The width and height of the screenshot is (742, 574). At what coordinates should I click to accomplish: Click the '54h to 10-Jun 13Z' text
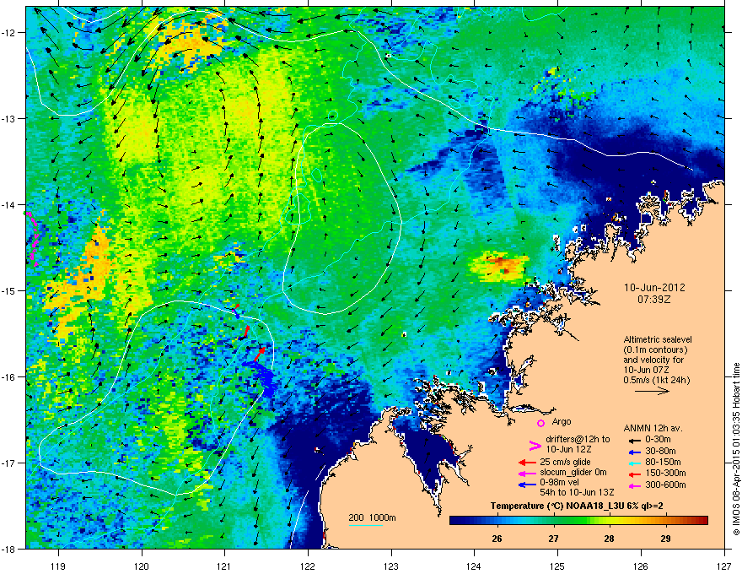point(577,492)
